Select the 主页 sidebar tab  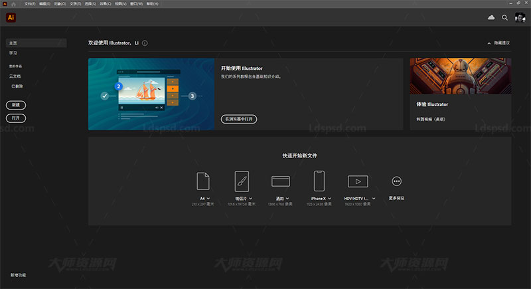coord(37,43)
